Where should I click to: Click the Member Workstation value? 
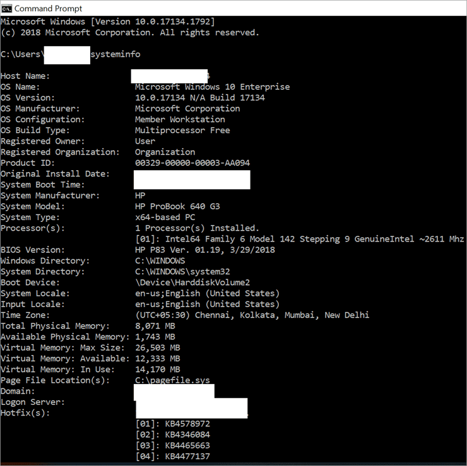[180, 119]
